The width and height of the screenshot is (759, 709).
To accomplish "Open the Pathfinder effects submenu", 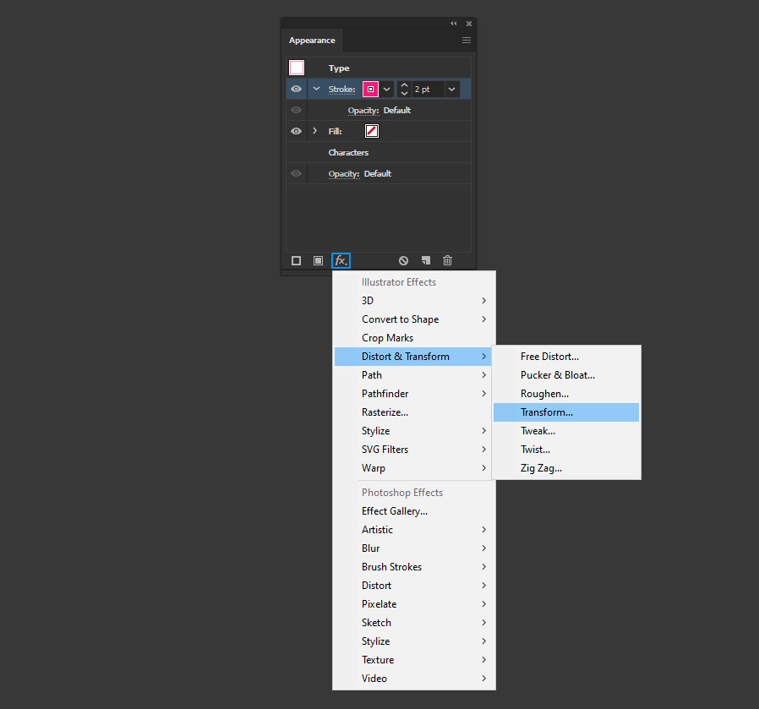I will click(x=413, y=394).
